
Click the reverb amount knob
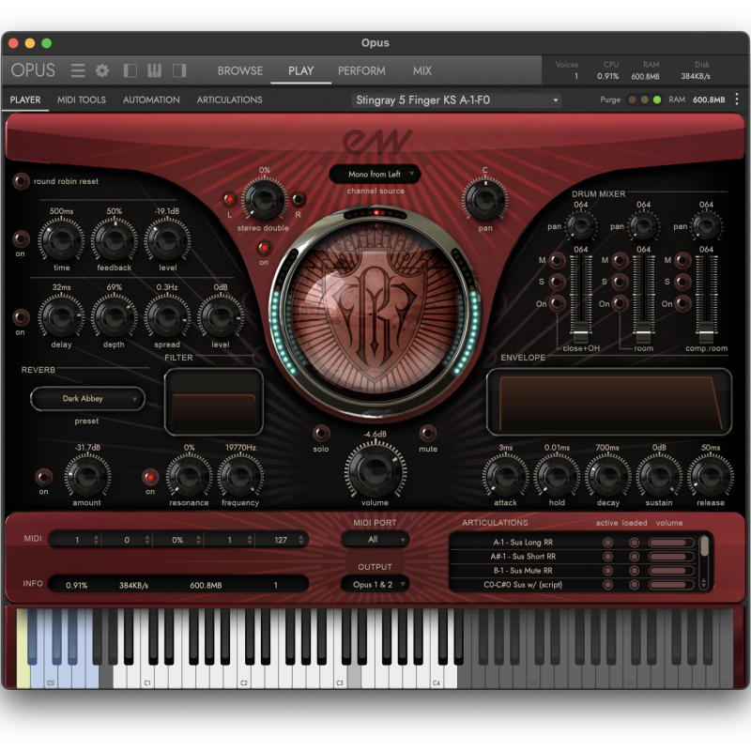tap(87, 476)
